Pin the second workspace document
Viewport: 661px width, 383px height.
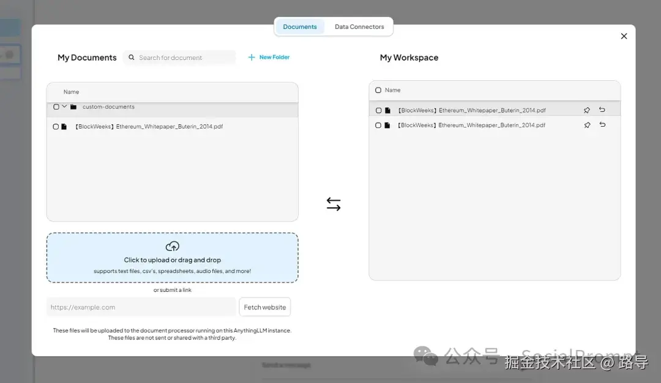pyautogui.click(x=587, y=125)
